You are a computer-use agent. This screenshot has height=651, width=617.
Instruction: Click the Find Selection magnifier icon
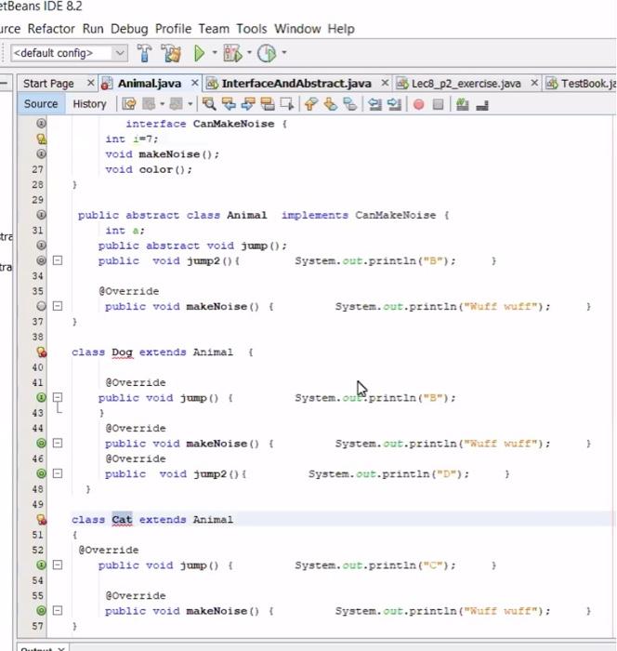tap(209, 104)
